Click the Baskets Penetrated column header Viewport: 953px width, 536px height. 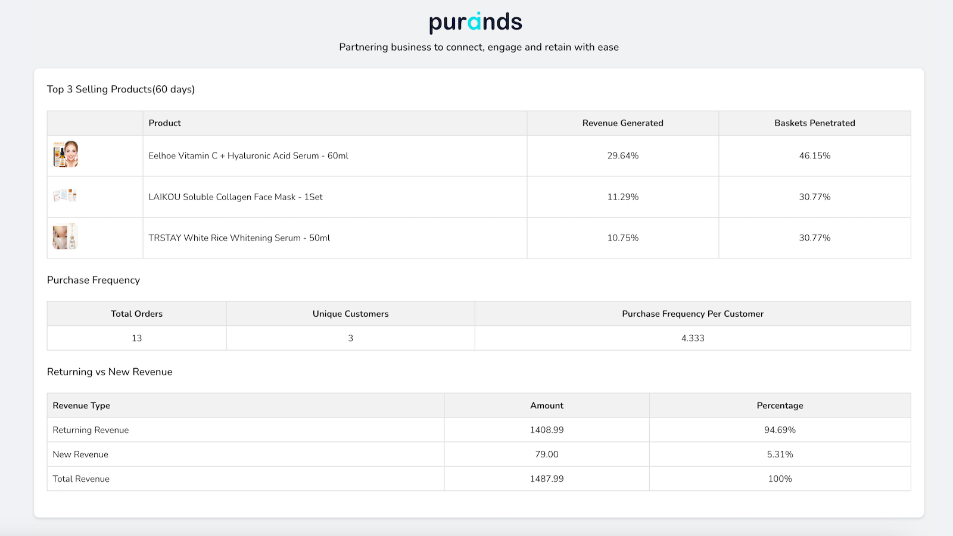(815, 123)
